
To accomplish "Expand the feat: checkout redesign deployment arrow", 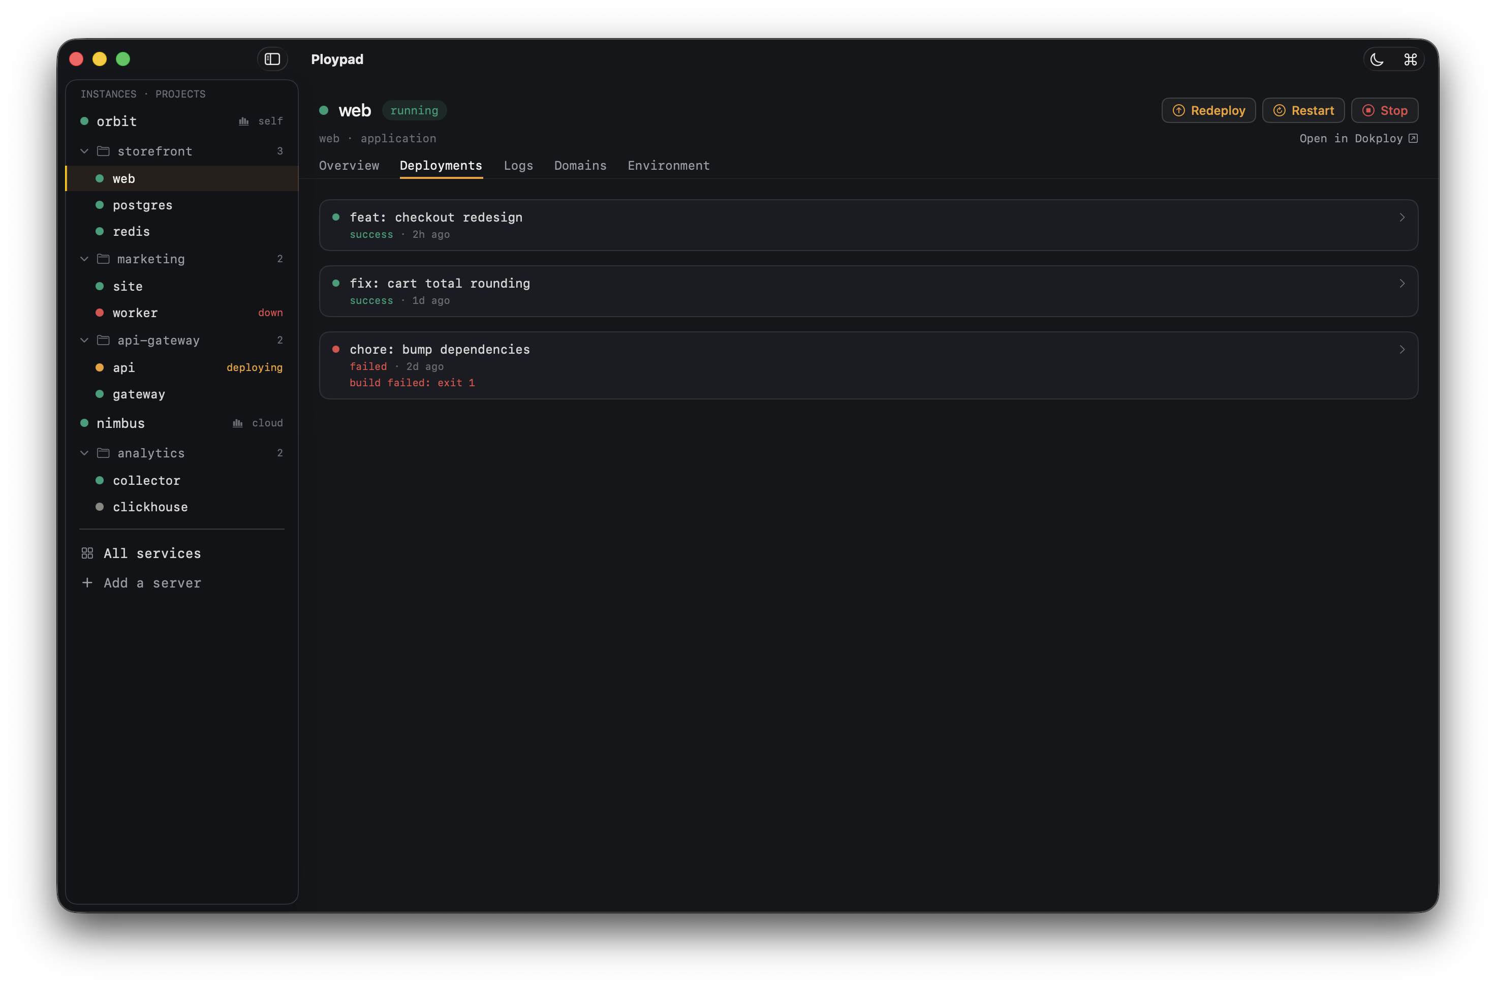I will click(1402, 218).
